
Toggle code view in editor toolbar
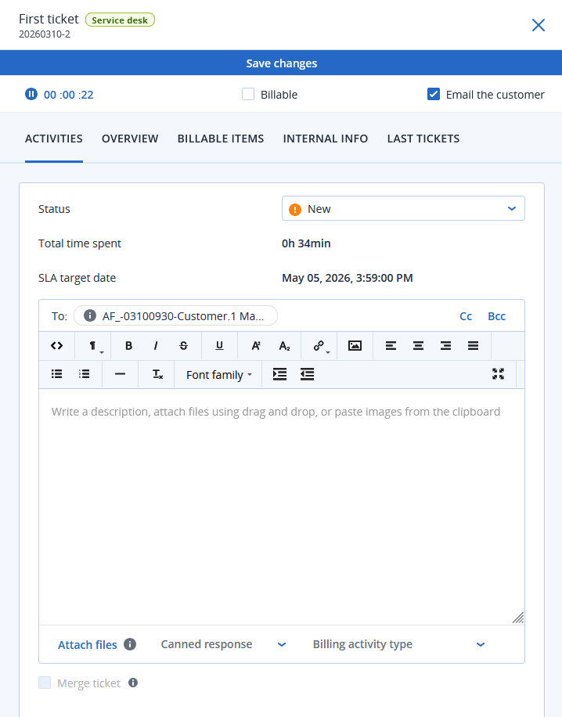(x=56, y=345)
